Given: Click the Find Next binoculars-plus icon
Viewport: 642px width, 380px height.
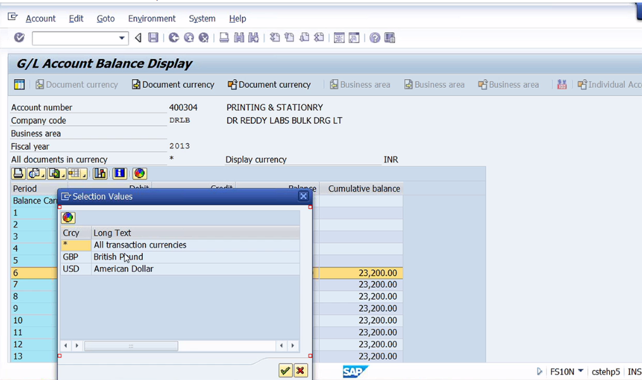Looking at the screenshot, I should [x=253, y=38].
